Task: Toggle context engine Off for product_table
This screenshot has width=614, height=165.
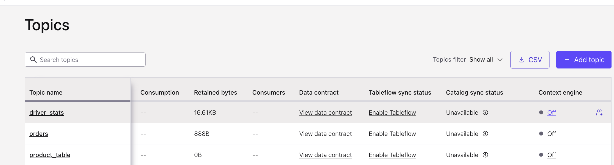Action: (552, 155)
